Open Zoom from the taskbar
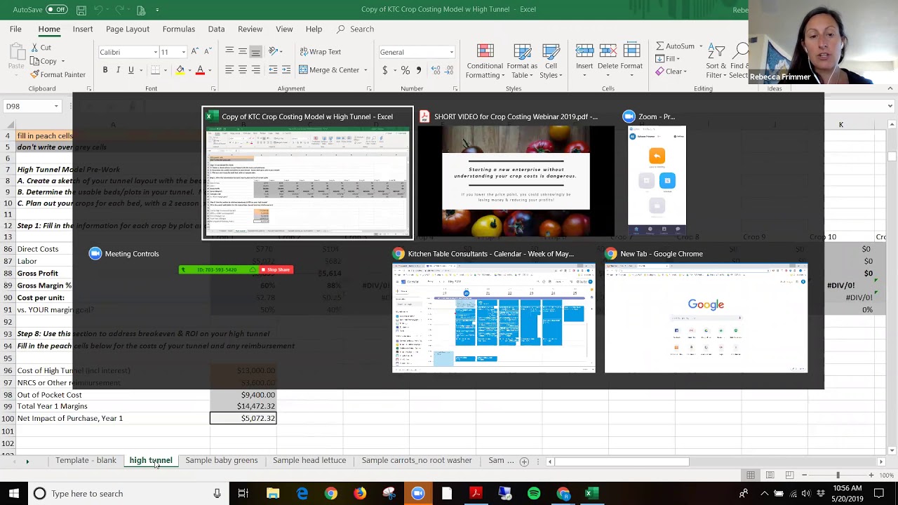This screenshot has width=898, height=505. [x=417, y=494]
